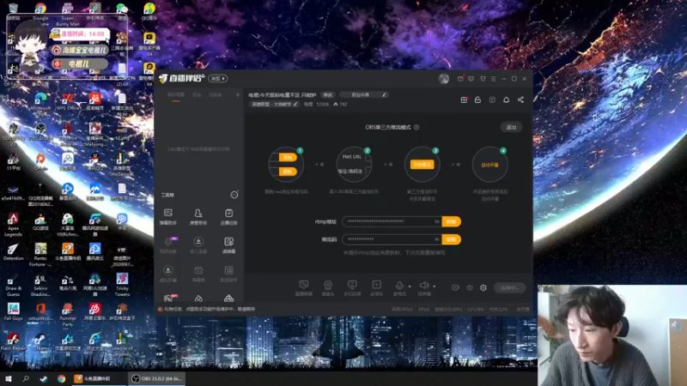Add a 多媒体 media source
The height and width of the screenshot is (386, 687).
click(x=376, y=288)
